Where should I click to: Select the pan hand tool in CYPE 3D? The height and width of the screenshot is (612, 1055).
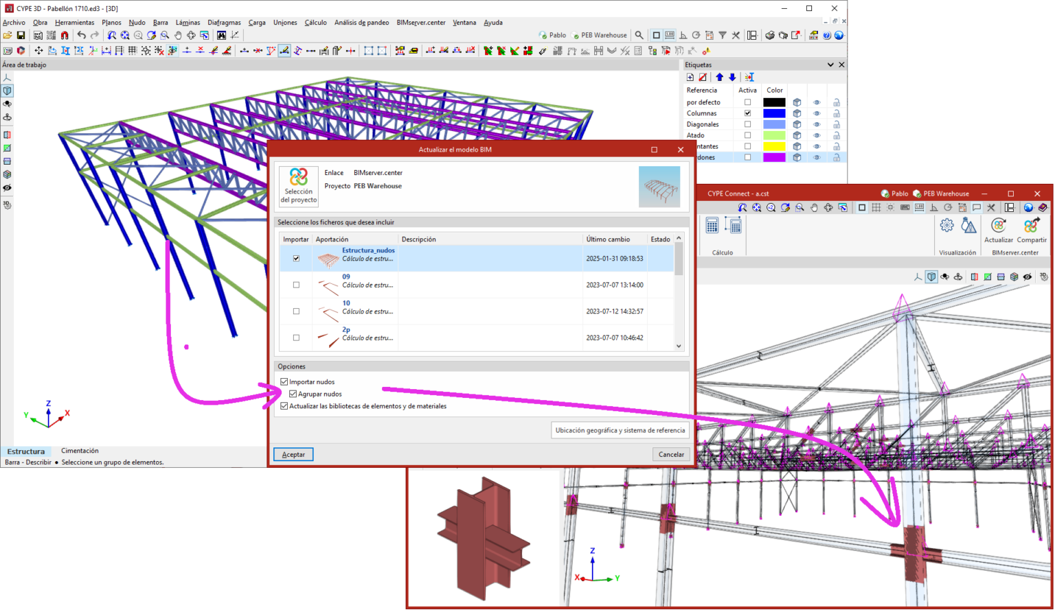(178, 35)
